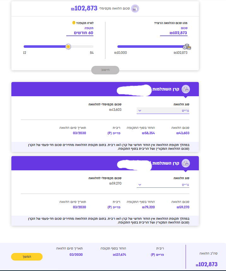Click the 03/2030 end date in the summary bar
Viewport: 226px width, 271px height.
76,255
